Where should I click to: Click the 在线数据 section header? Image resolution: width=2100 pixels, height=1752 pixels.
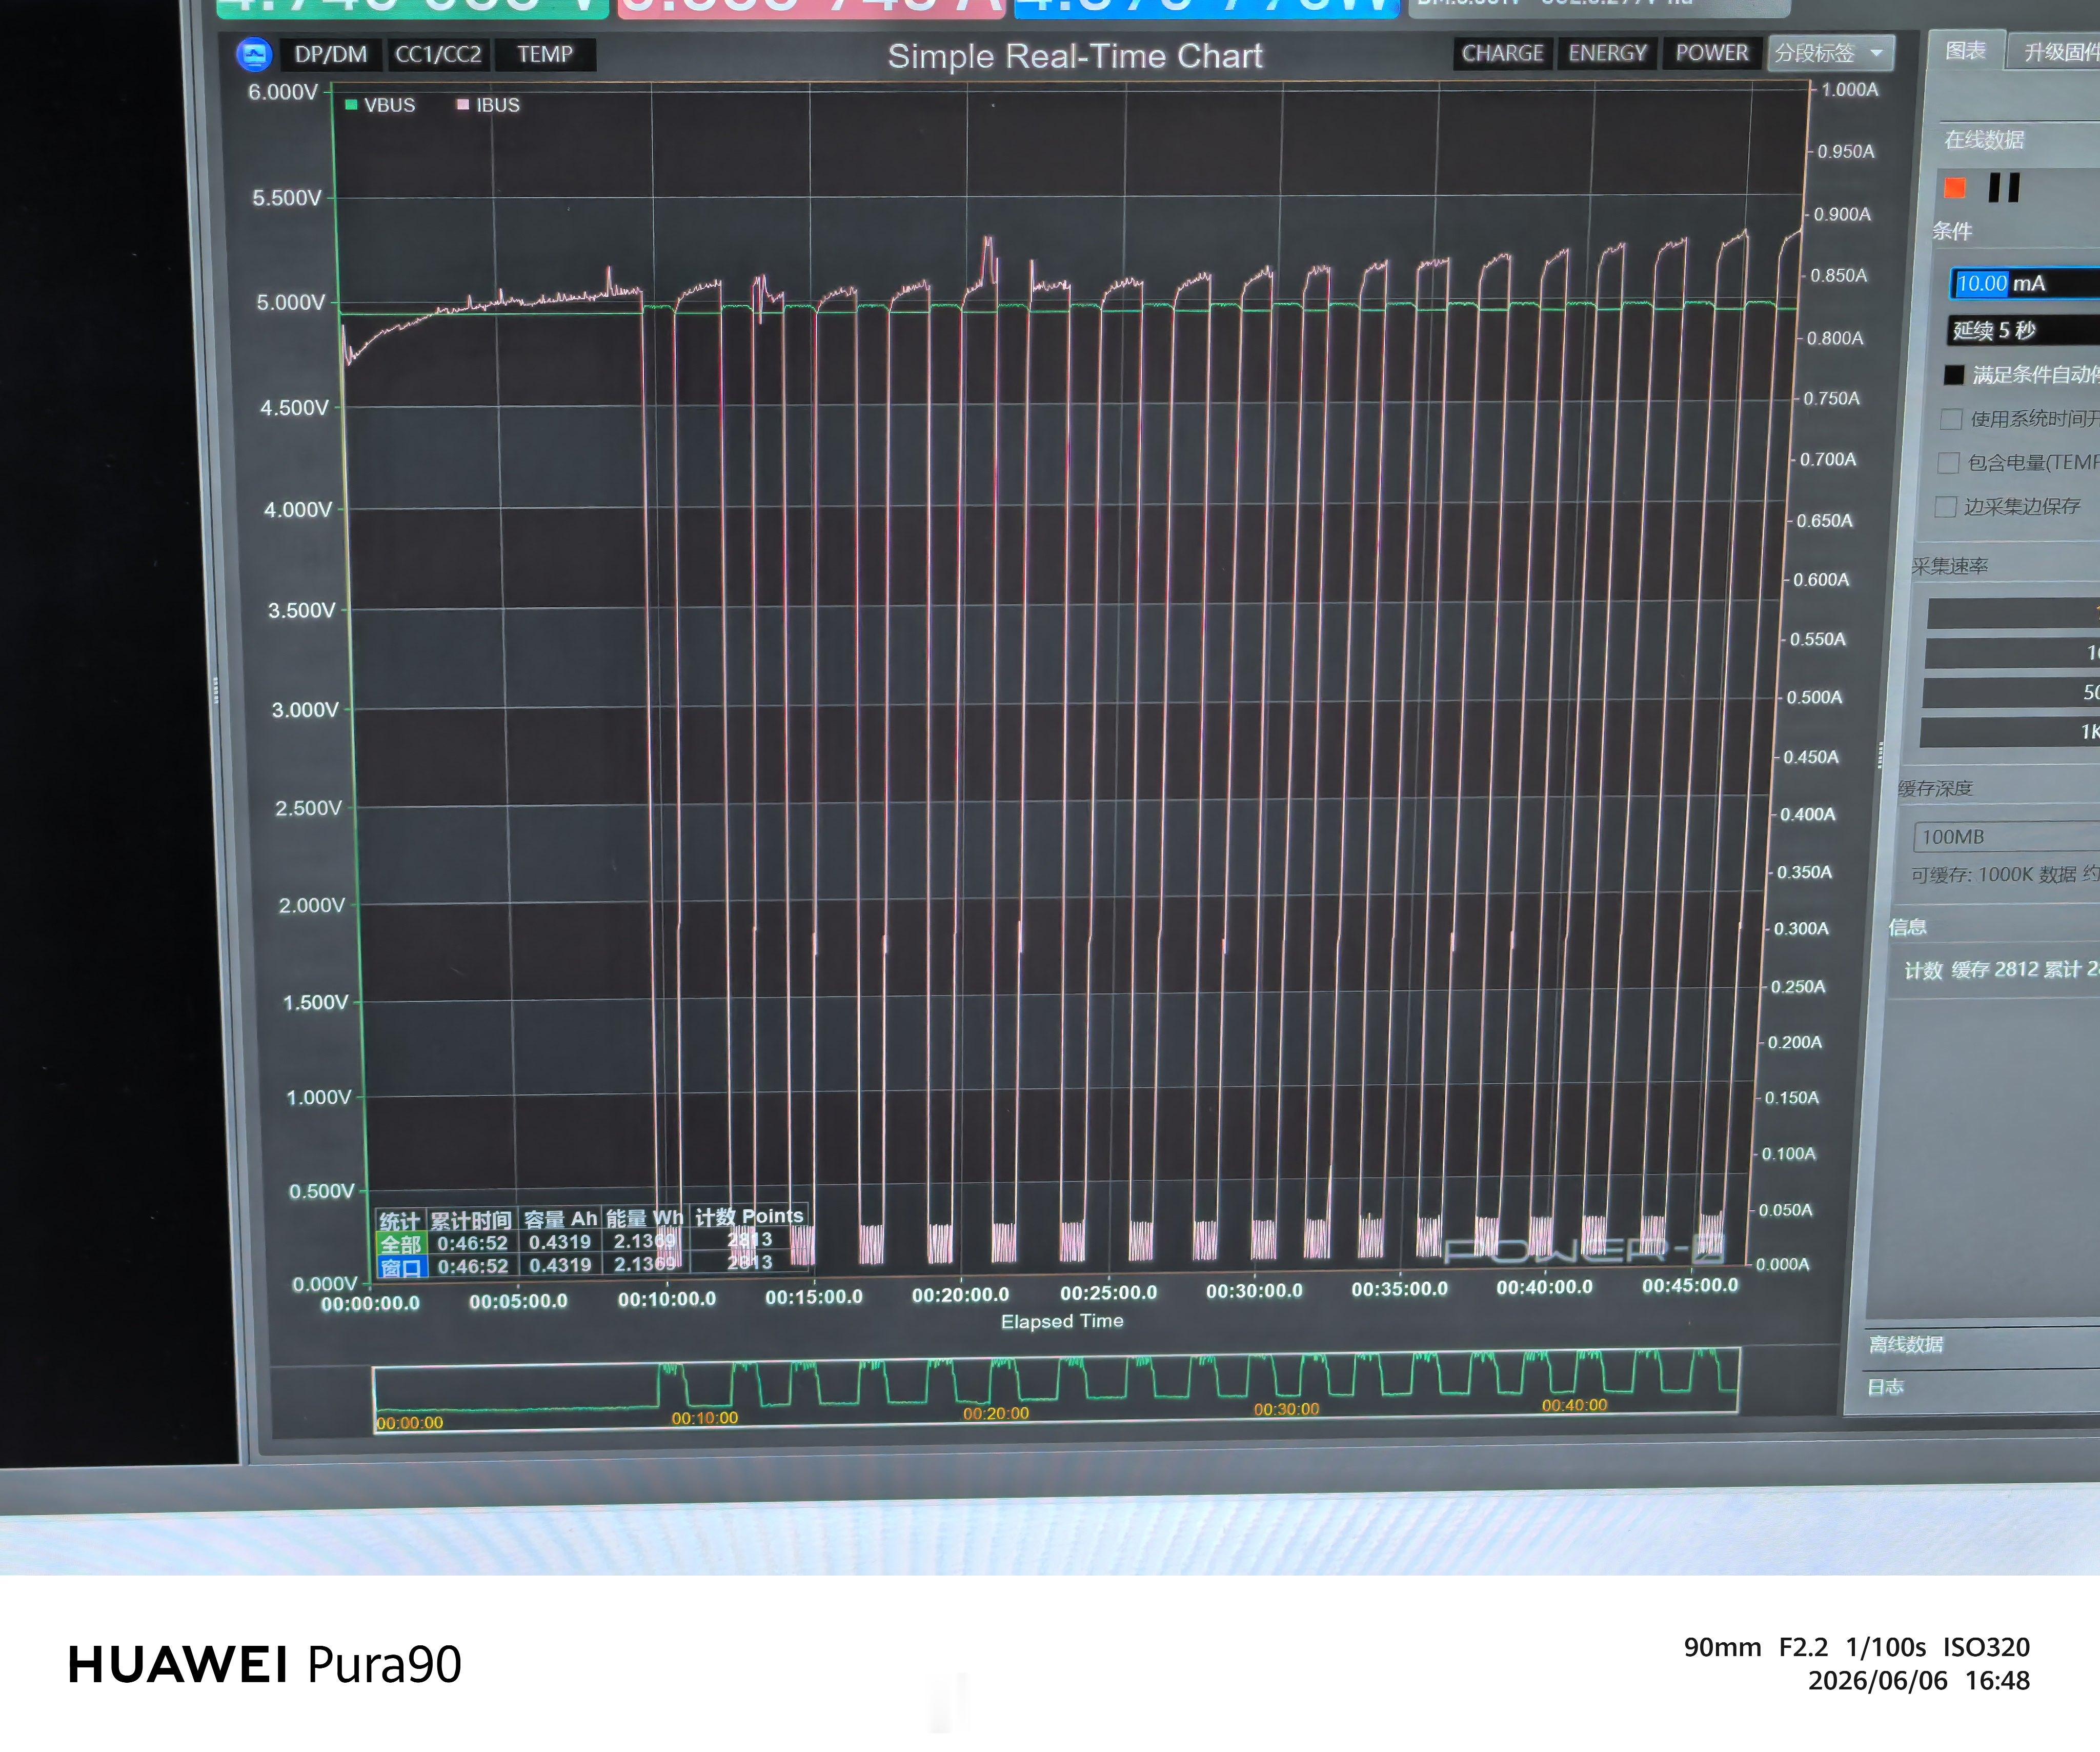[x=1984, y=139]
